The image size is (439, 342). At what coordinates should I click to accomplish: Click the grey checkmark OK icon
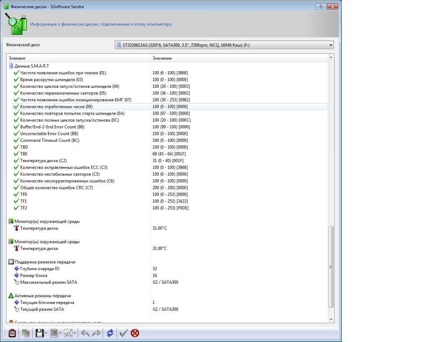point(123,333)
